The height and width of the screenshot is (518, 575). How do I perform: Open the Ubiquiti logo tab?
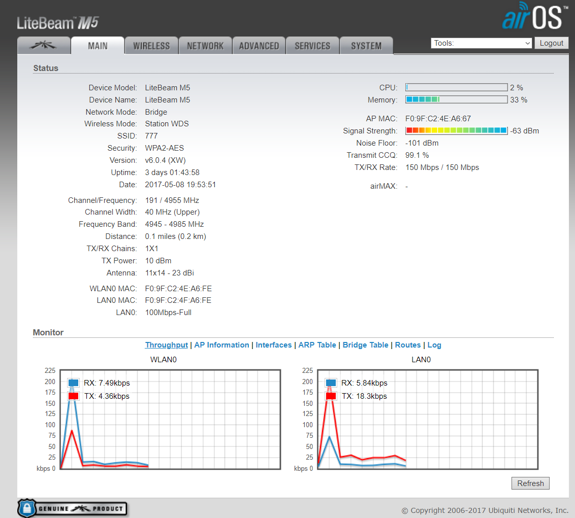coord(44,46)
